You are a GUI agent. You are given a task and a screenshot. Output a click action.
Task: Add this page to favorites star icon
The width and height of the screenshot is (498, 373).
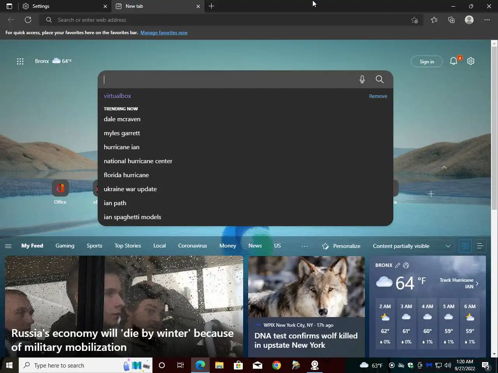pos(414,20)
